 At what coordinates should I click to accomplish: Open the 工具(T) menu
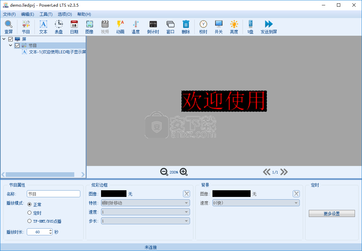[x=46, y=14]
